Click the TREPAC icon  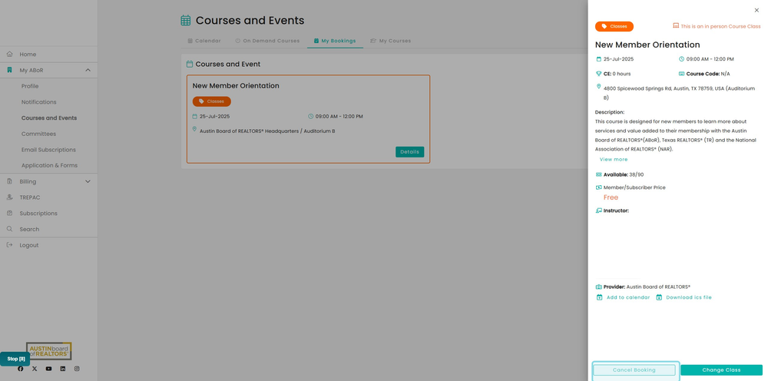(9, 197)
